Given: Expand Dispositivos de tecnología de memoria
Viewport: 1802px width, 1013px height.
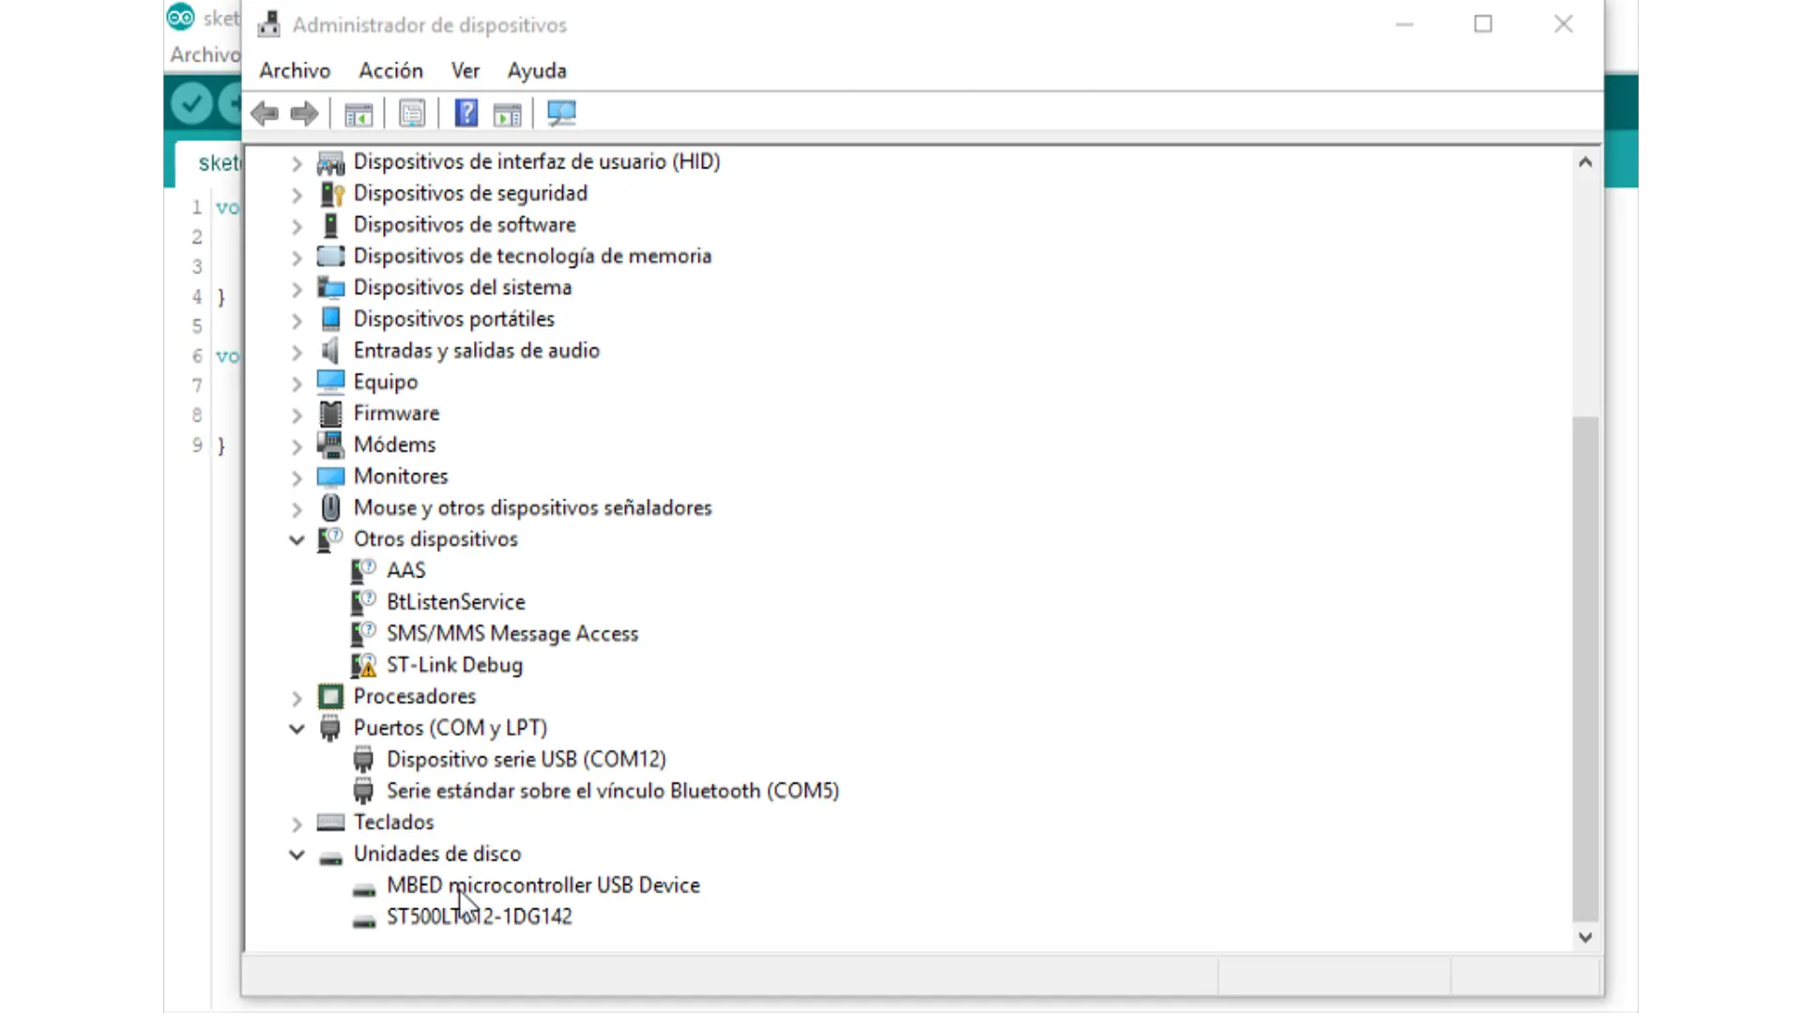Looking at the screenshot, I should (x=297, y=258).
